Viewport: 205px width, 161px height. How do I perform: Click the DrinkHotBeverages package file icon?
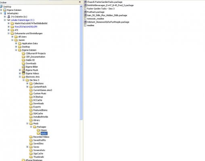coord(85,5)
